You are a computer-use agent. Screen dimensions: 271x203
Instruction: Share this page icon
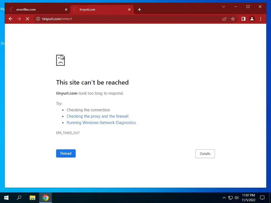coord(224,19)
